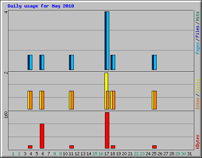Click the y-axis value "4"

click(x=6, y=12)
